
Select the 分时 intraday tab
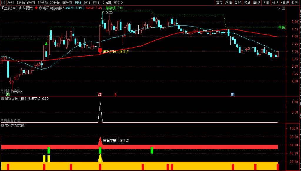(11, 3)
